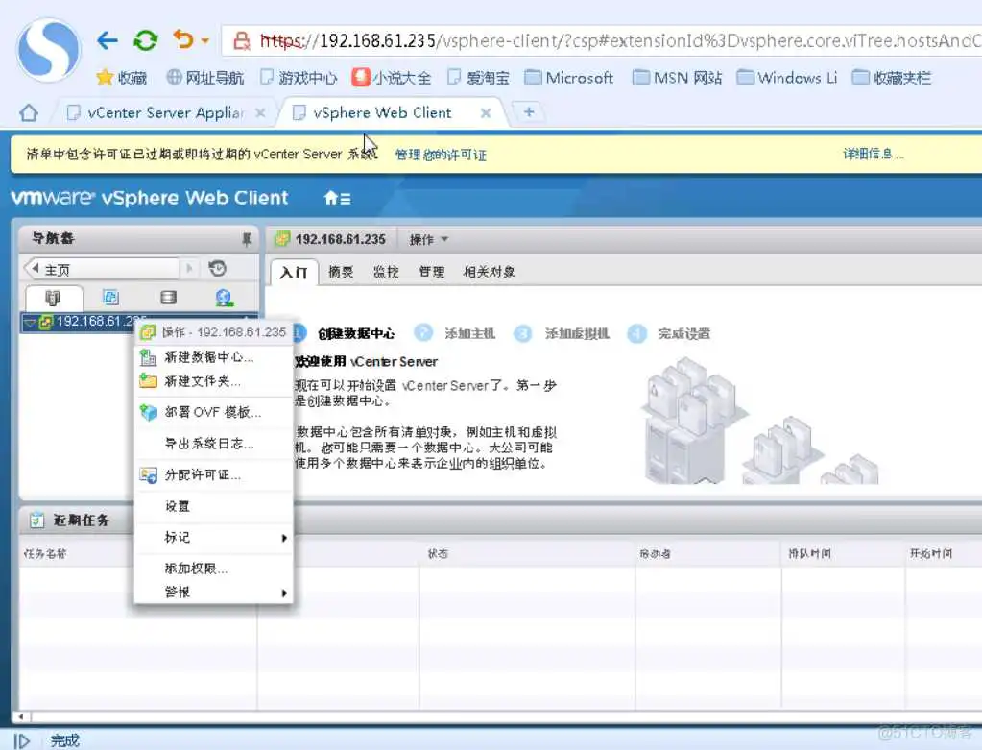Click the 详细信息 link
Viewport: 982px width, 750px height.
[x=873, y=154]
